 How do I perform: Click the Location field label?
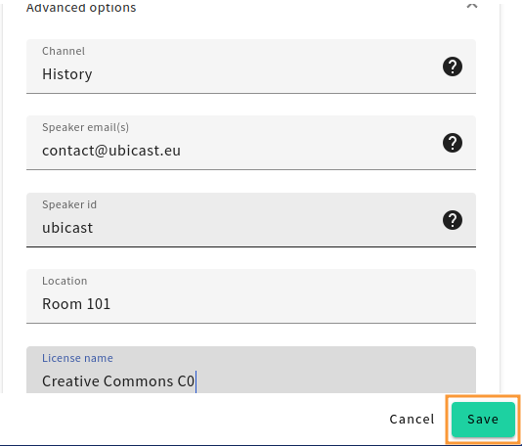coord(65,281)
